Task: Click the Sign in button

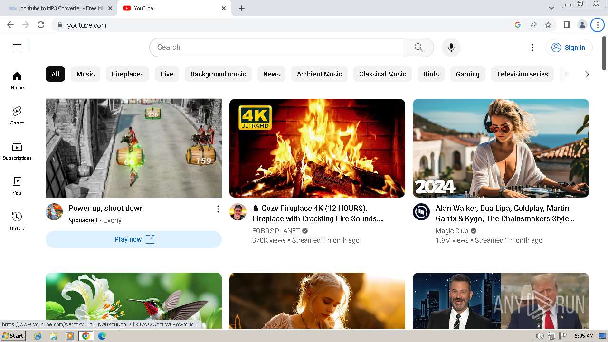Action: pyautogui.click(x=569, y=47)
